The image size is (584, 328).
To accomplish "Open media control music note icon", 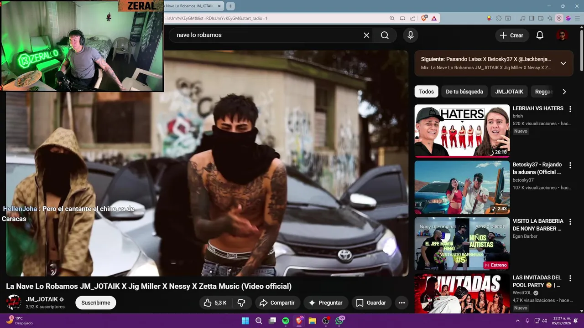I will point(522,18).
